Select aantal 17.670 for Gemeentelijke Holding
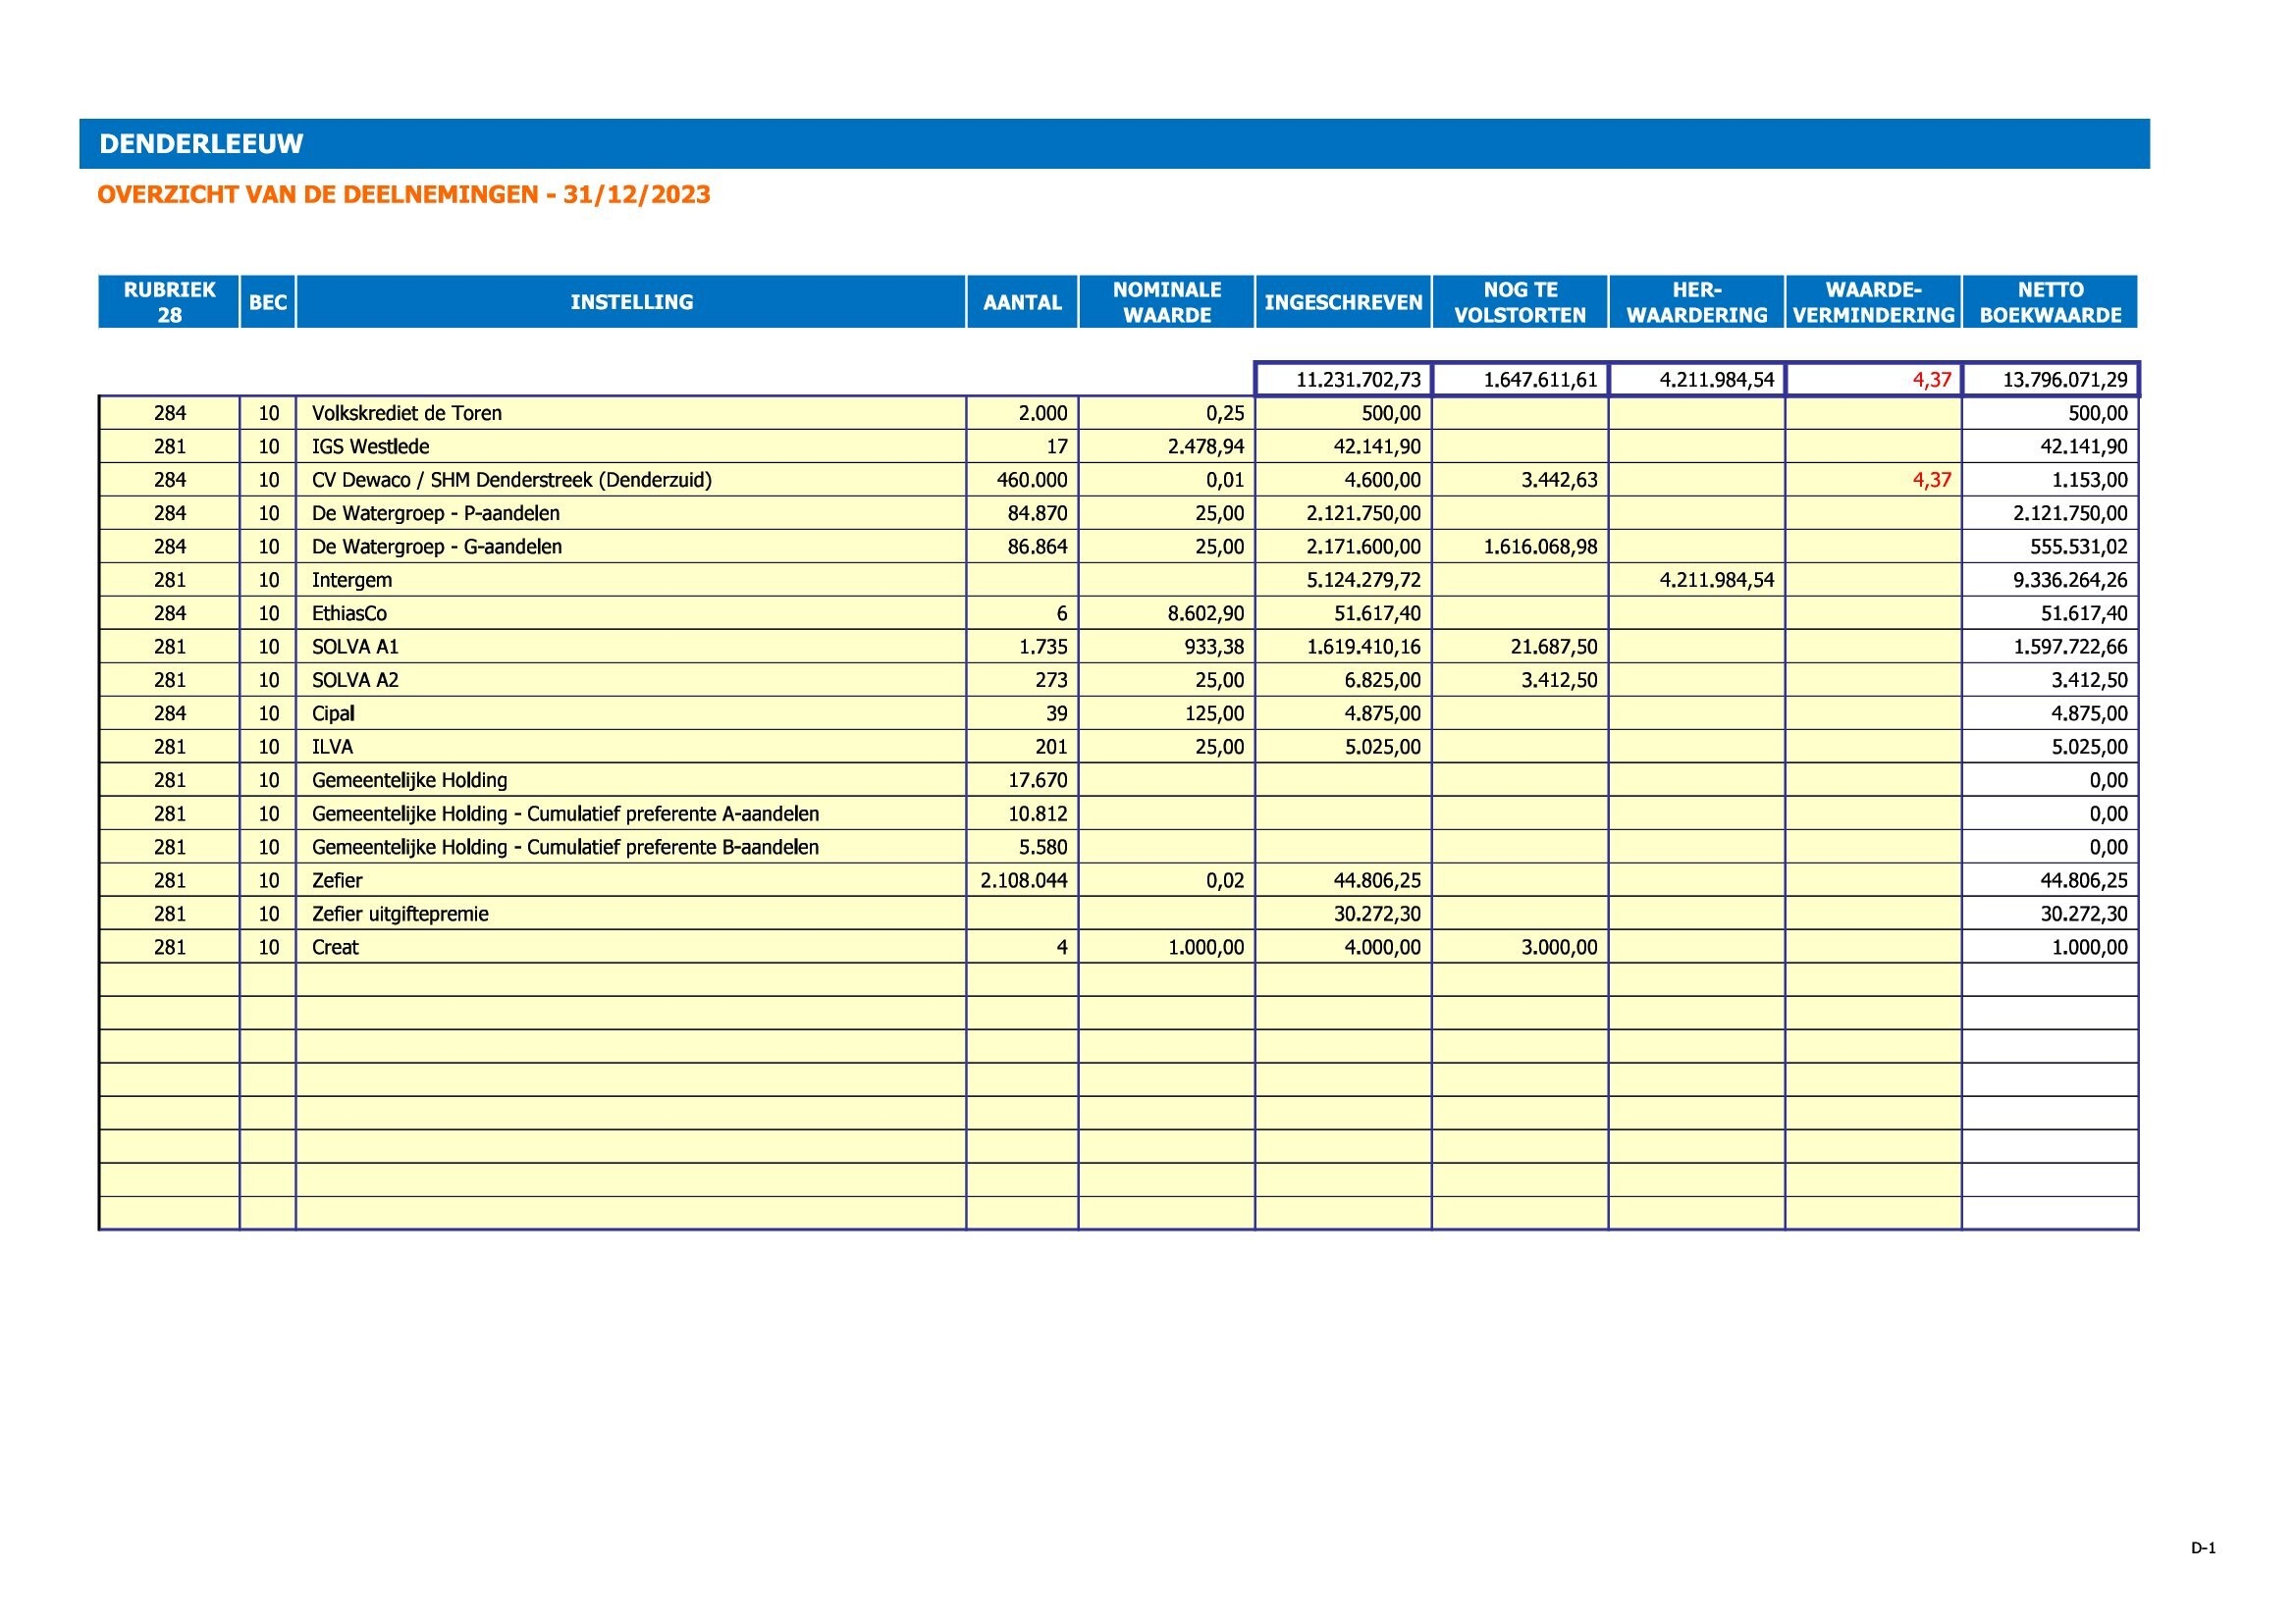Viewport: 2296px width, 1623px height. pyautogui.click(x=1022, y=779)
